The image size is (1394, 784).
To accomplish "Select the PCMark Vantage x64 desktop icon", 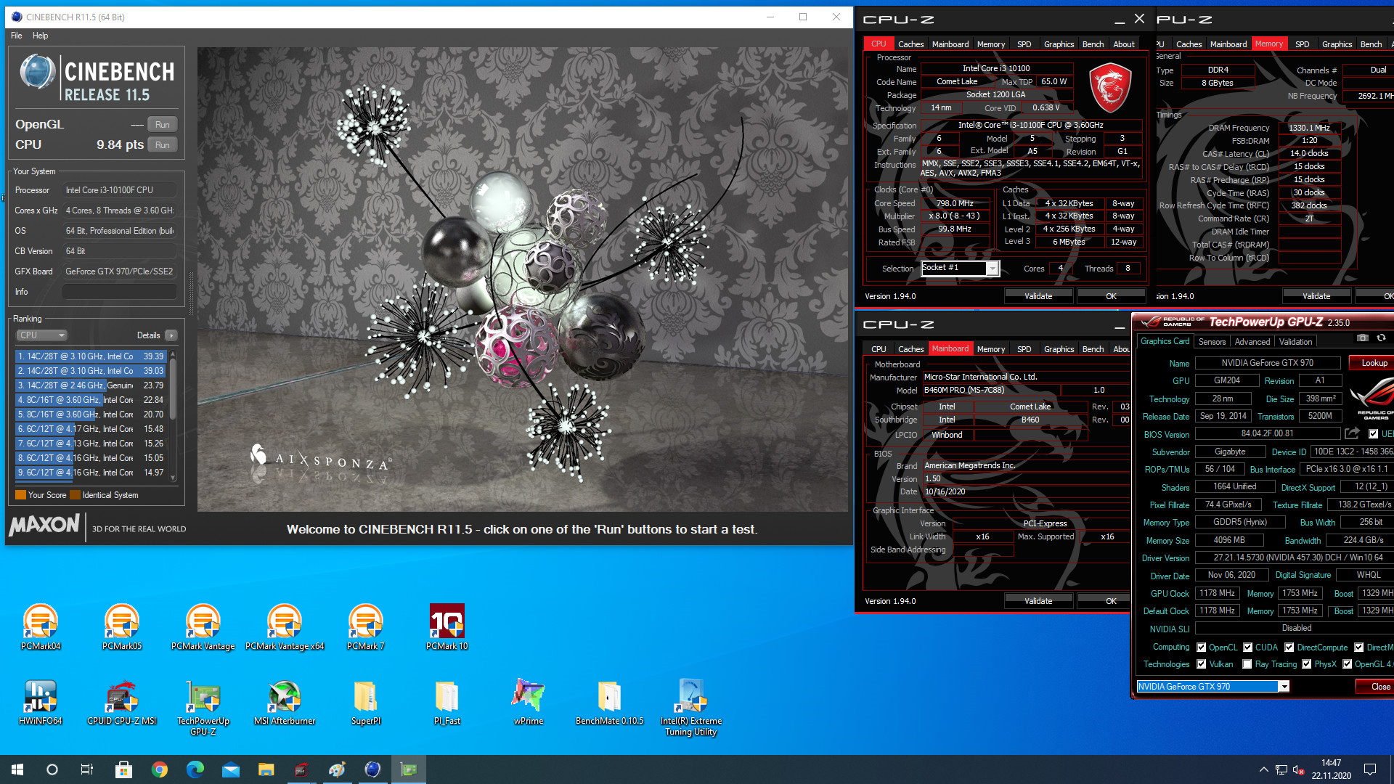I will (x=285, y=627).
